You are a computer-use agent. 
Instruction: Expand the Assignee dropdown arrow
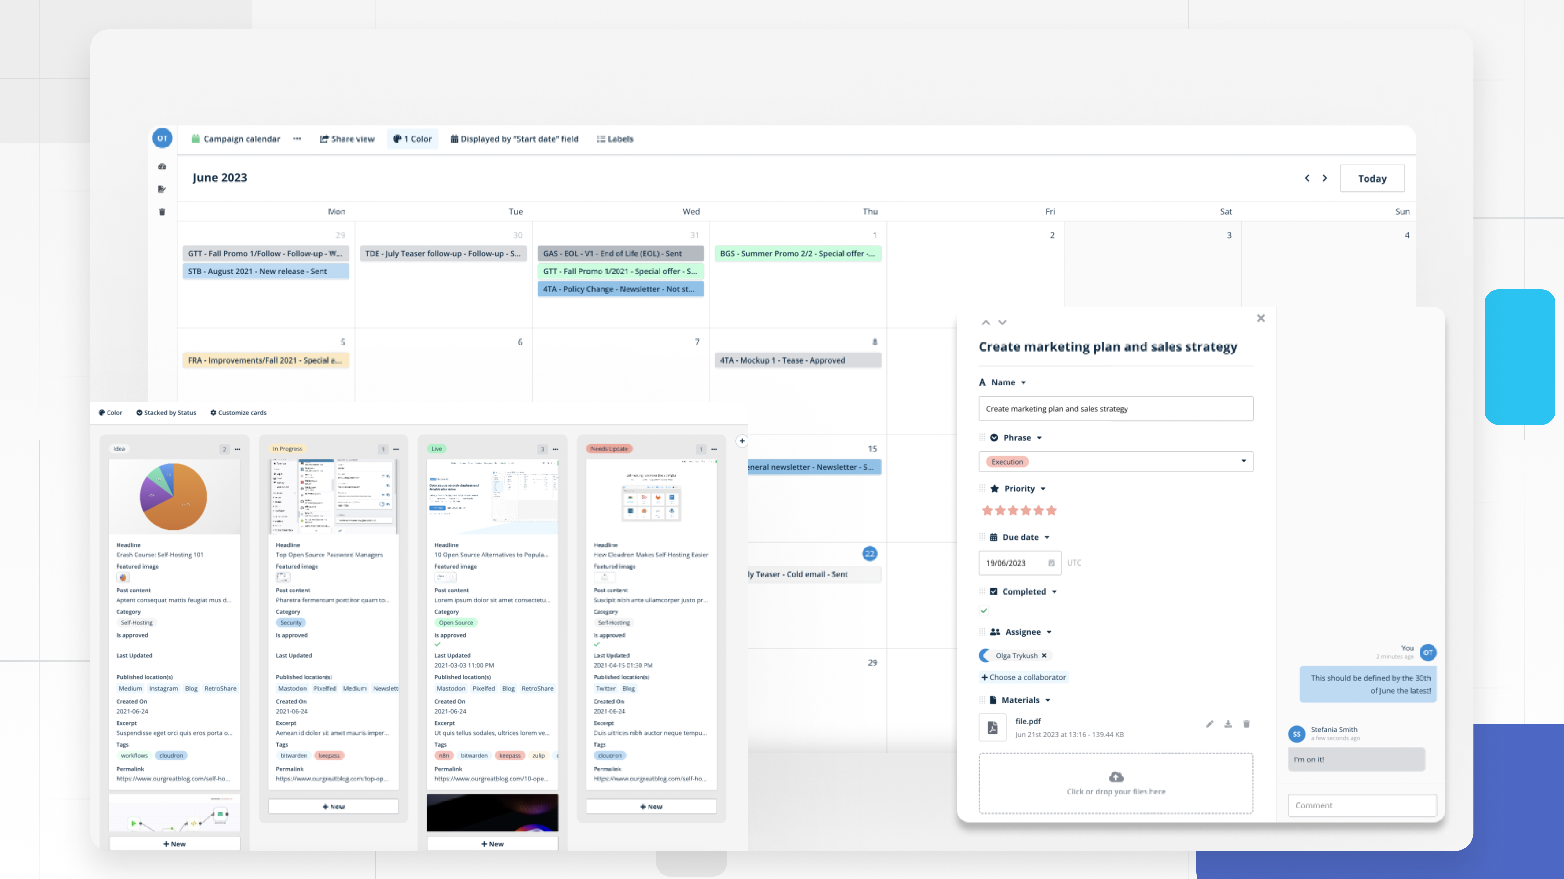[x=1049, y=632]
